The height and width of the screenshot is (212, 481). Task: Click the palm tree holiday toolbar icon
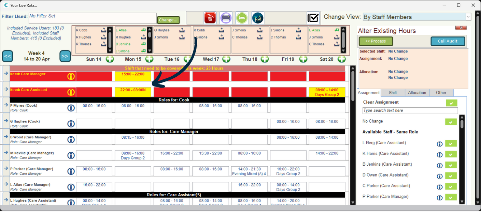pyautogui.click(x=258, y=18)
